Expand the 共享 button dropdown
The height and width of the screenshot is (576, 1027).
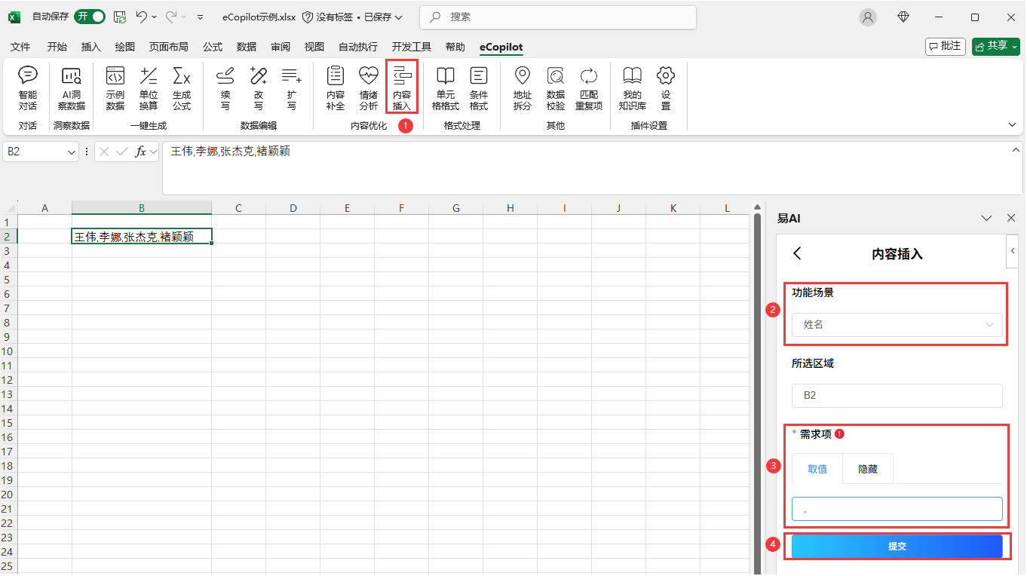point(1015,47)
